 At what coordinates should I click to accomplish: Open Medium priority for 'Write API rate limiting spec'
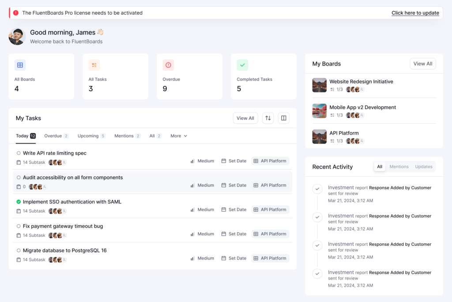(202, 161)
